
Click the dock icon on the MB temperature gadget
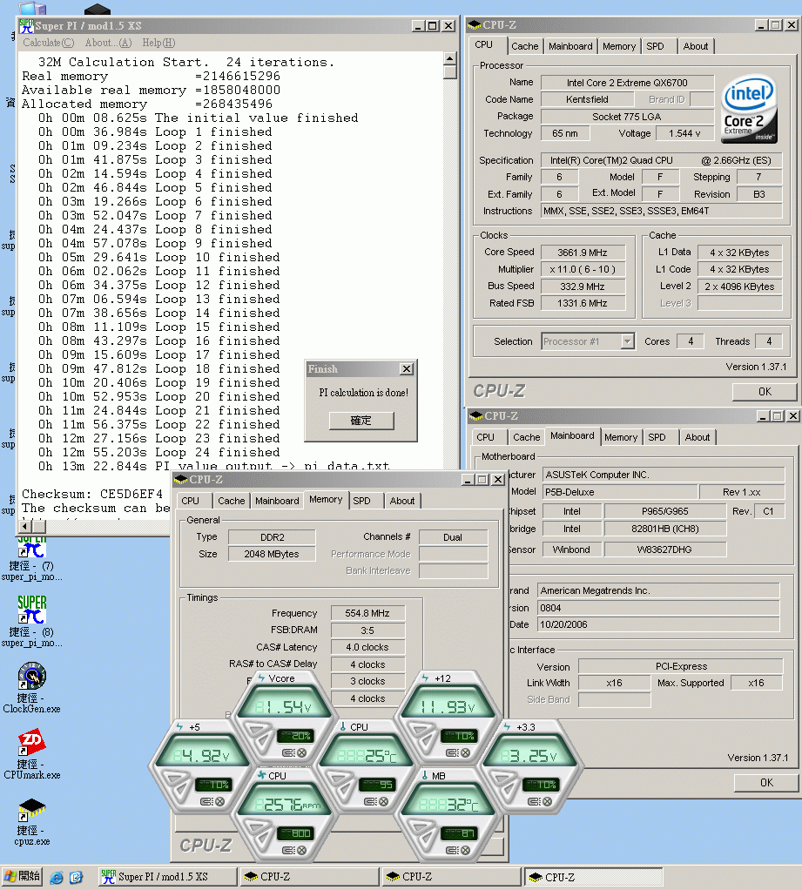click(452, 850)
